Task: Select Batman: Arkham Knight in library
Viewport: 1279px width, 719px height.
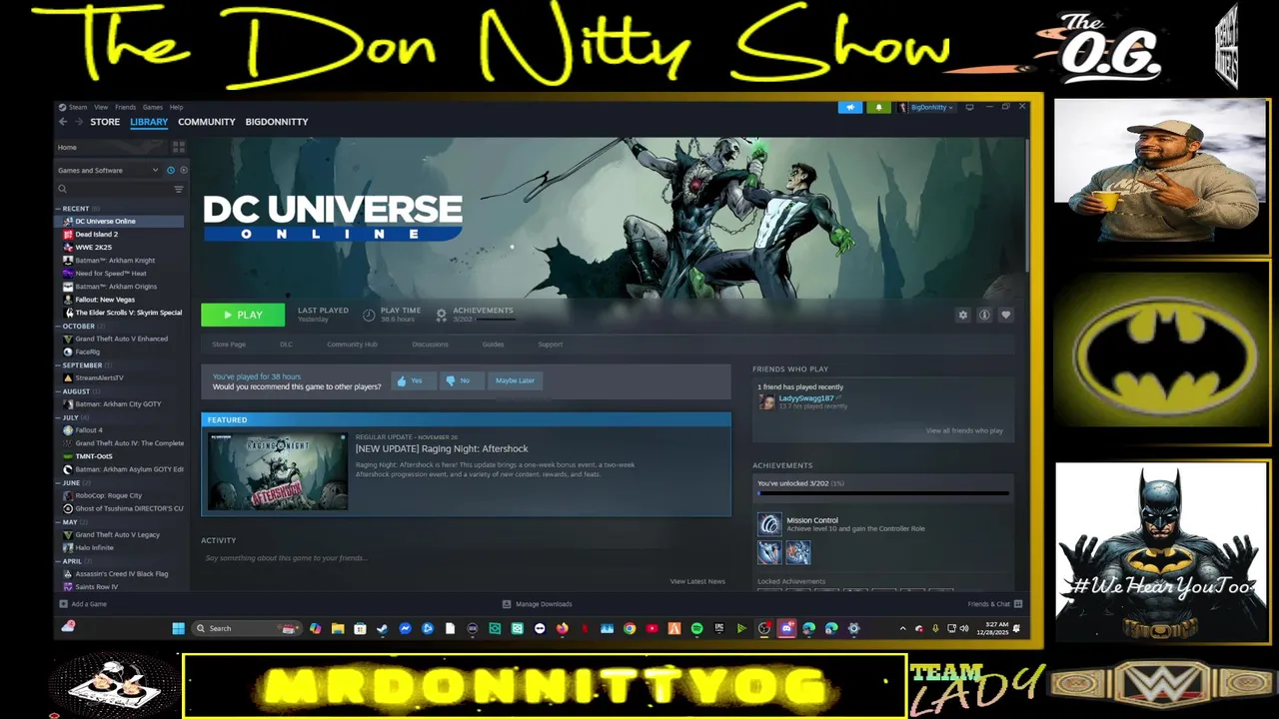Action: tap(115, 261)
